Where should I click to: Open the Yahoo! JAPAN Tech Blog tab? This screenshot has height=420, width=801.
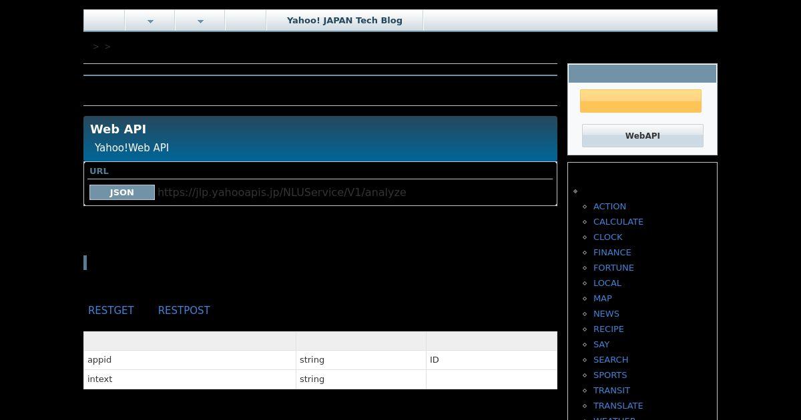344,20
